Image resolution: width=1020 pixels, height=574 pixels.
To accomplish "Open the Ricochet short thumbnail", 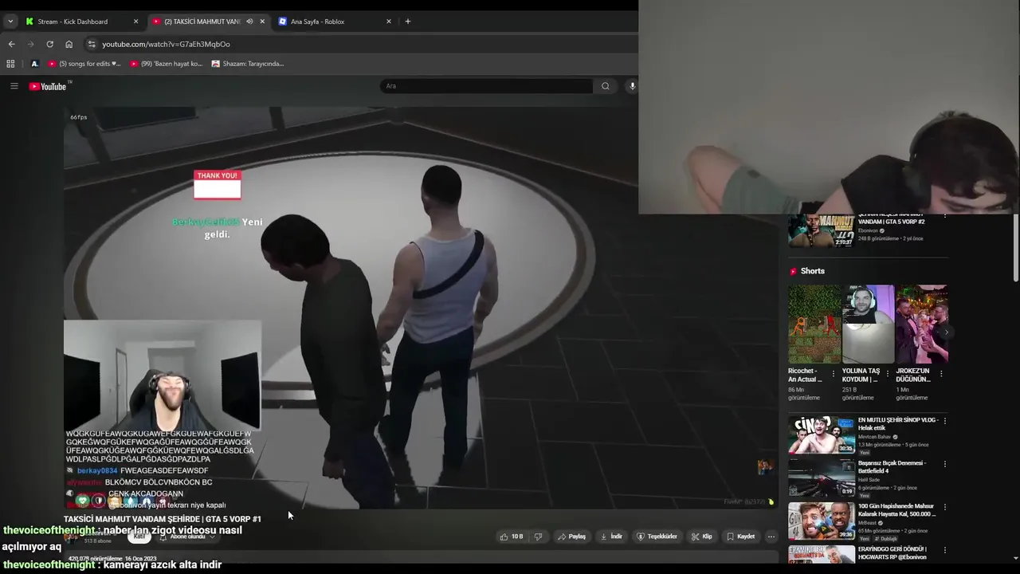I will pyautogui.click(x=814, y=324).
